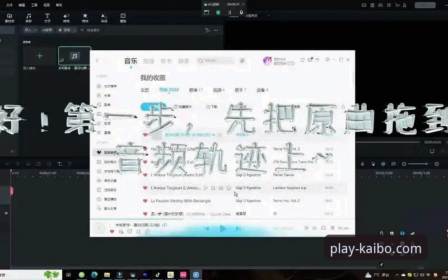Open 音乐云盘 in music player sidebar

(x=107, y=180)
